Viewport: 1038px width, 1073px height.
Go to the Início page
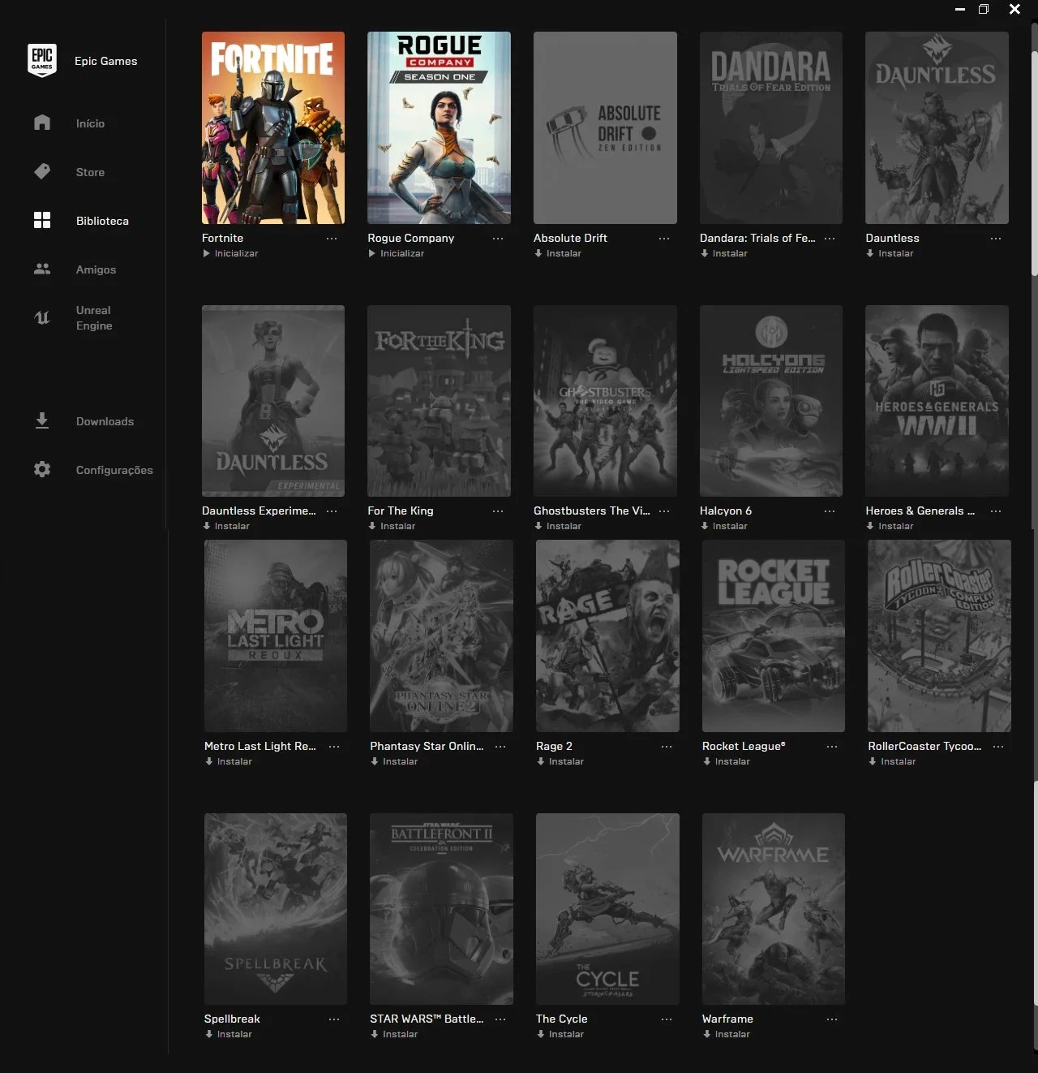point(90,123)
